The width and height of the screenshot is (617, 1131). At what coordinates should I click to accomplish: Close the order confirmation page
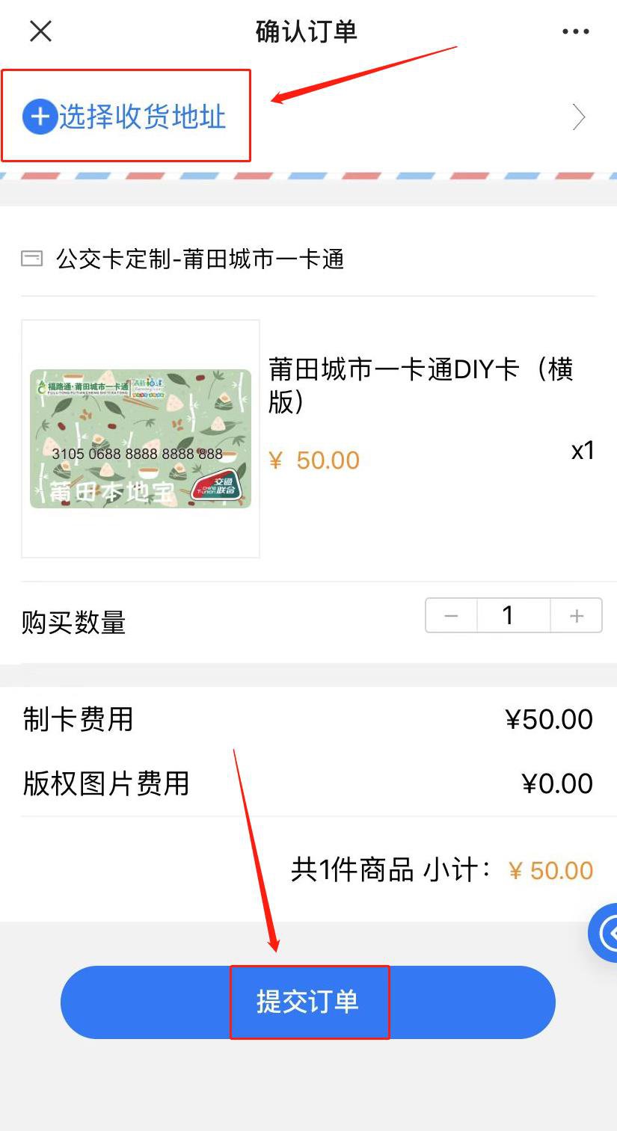pos(40,31)
